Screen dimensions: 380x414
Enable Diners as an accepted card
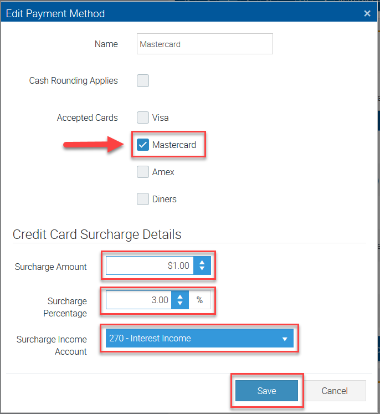143,199
